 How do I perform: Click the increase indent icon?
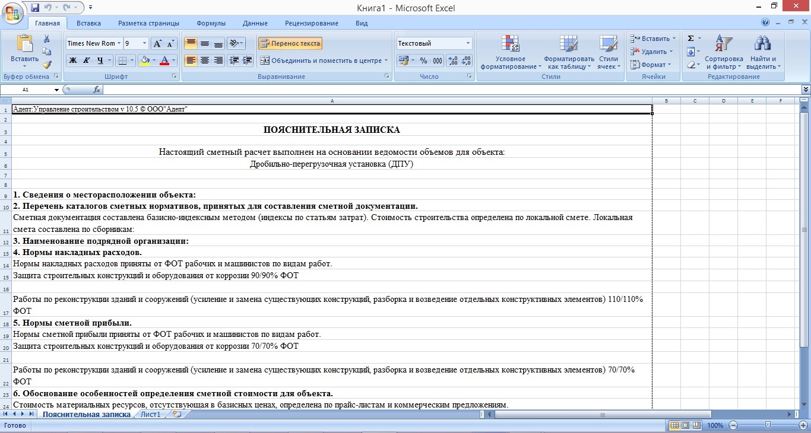248,61
